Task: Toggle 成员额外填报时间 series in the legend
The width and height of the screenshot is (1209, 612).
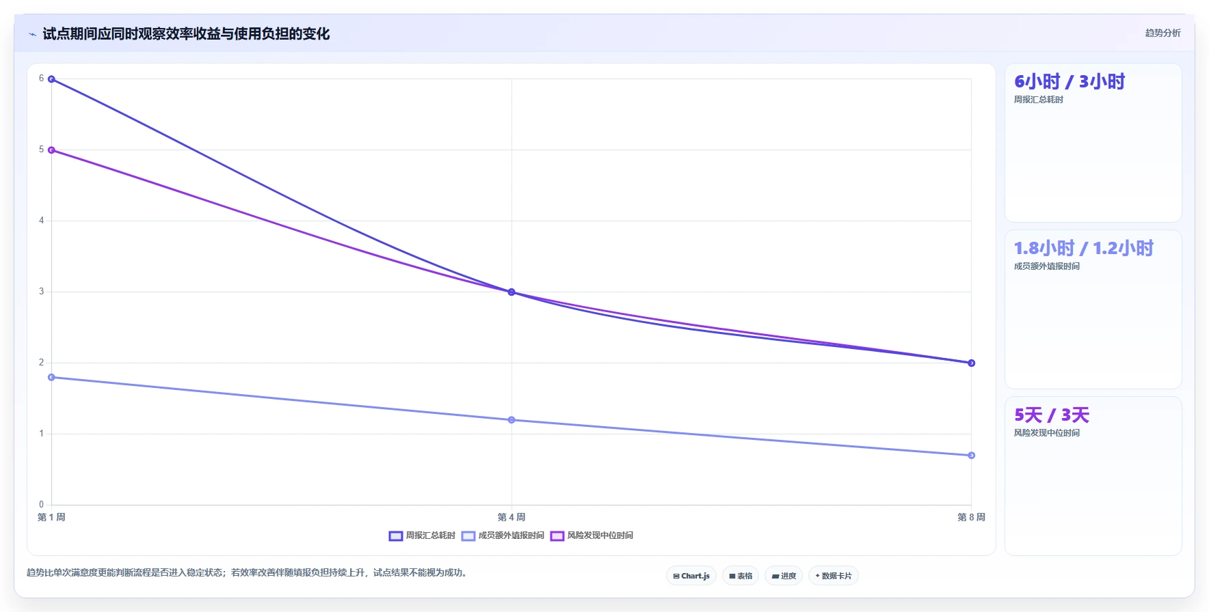Action: (503, 535)
